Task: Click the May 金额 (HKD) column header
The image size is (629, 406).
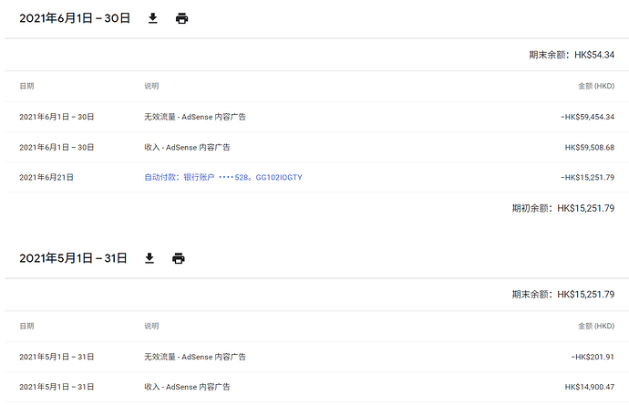Action: (596, 326)
